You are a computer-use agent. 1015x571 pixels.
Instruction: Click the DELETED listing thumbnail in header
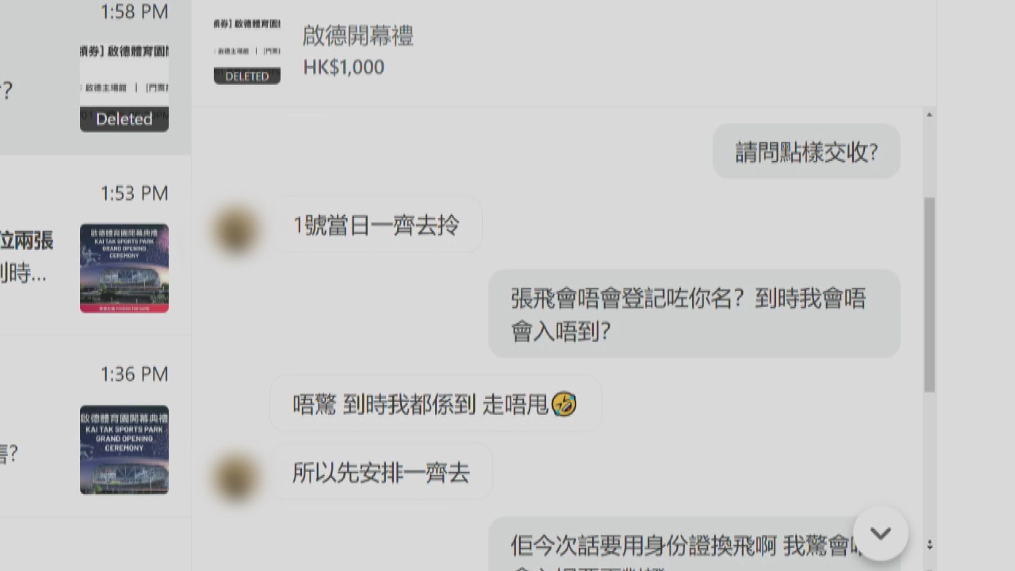pos(247,51)
